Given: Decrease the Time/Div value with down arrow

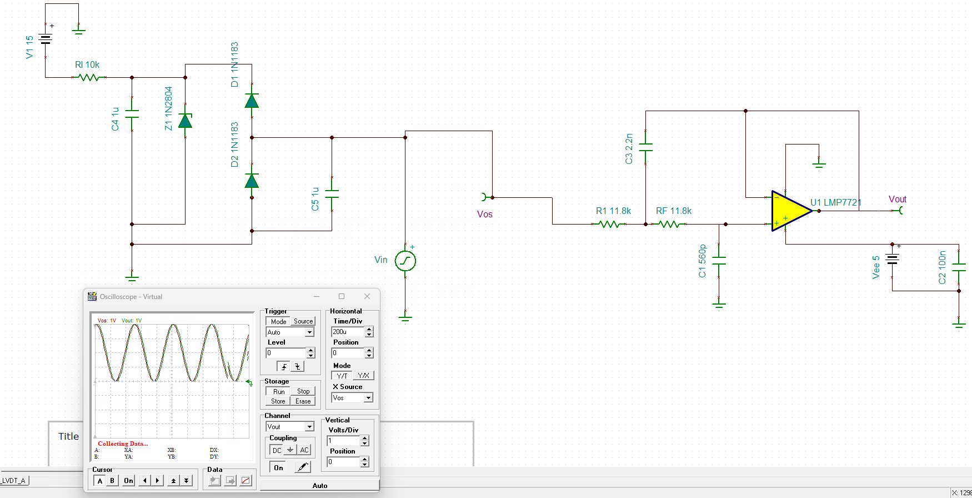Looking at the screenshot, I should pyautogui.click(x=369, y=335).
